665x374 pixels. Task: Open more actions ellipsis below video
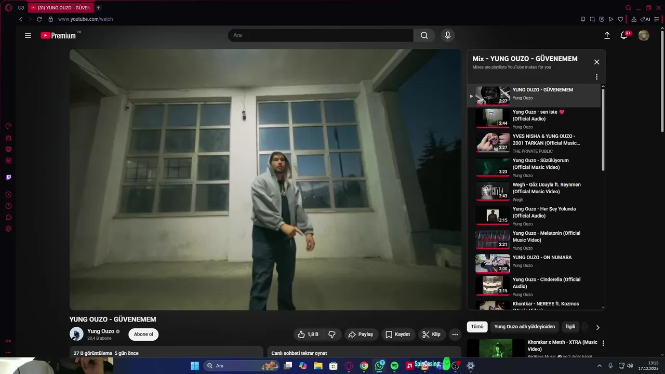click(455, 335)
